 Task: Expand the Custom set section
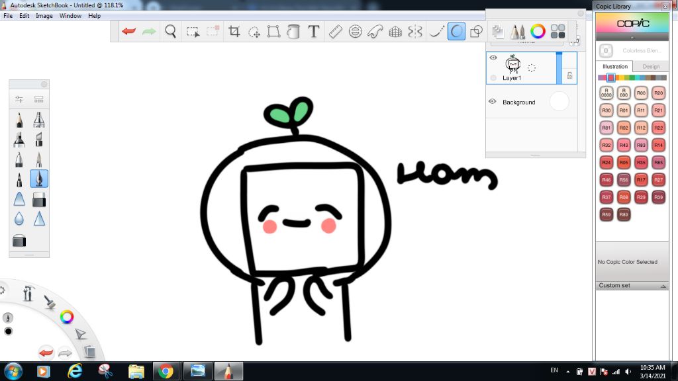click(x=632, y=286)
